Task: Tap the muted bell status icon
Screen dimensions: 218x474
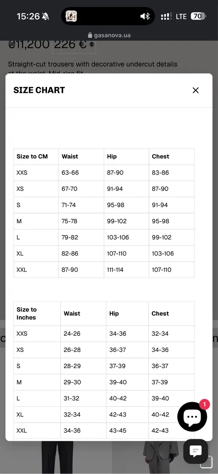Action: pyautogui.click(x=46, y=16)
